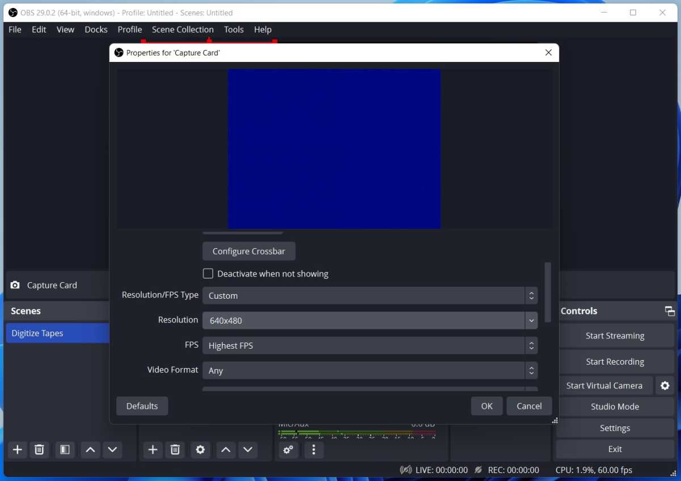Close the Capture Card Properties dialog

[x=548, y=52]
